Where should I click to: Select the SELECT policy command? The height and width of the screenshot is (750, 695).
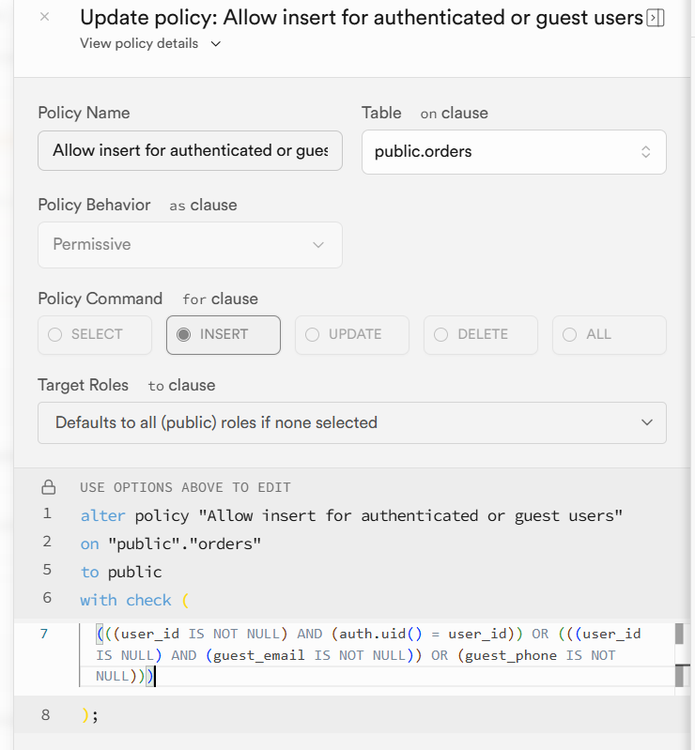point(94,334)
